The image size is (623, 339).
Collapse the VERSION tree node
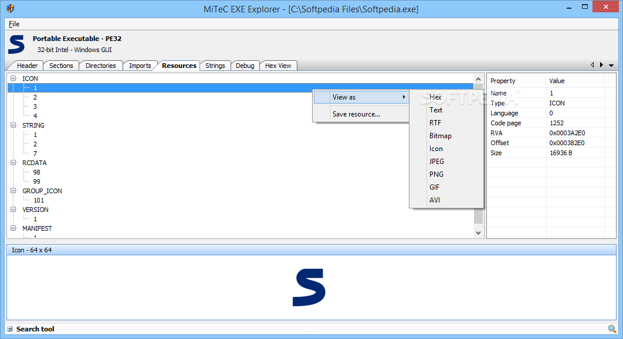[x=13, y=210]
